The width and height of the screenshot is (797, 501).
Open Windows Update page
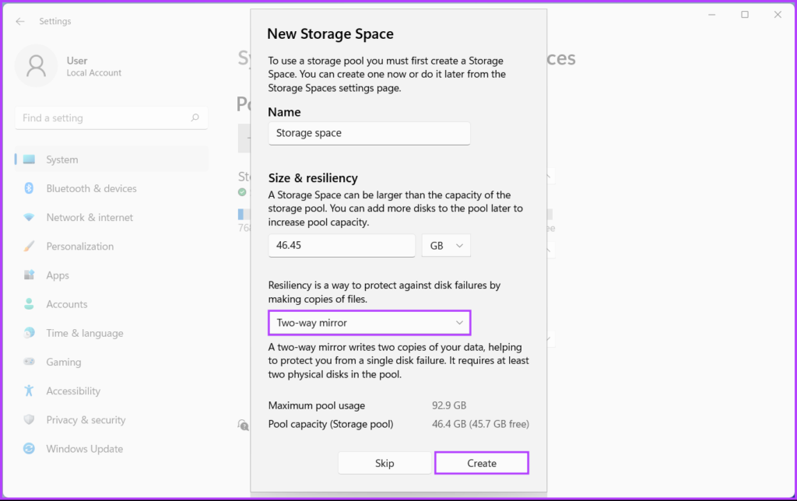[84, 449]
